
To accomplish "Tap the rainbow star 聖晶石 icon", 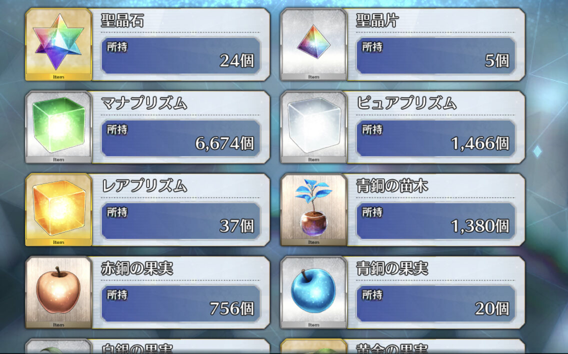I will [x=58, y=44].
